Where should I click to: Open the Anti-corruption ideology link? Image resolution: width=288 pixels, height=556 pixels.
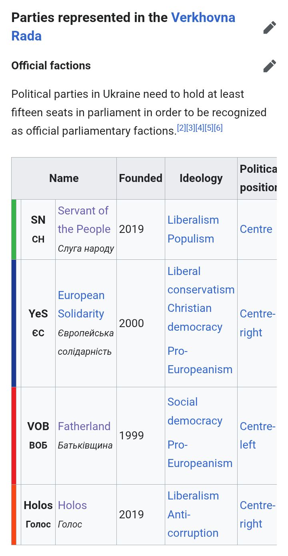tap(193, 524)
